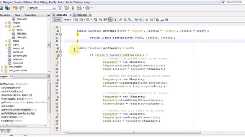Click the Clean and Build icon
The image size is (245, 137).
(x=67, y=8)
